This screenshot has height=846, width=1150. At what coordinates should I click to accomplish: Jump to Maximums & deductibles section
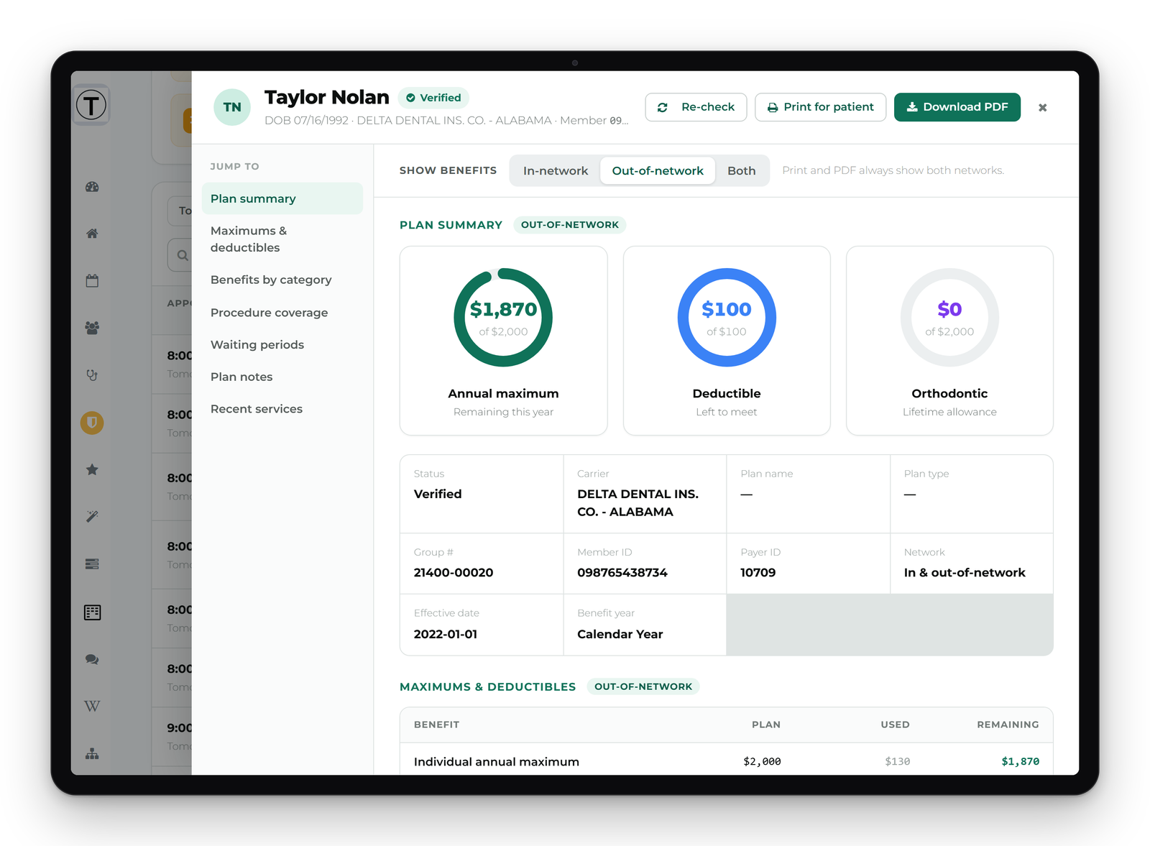tap(282, 239)
